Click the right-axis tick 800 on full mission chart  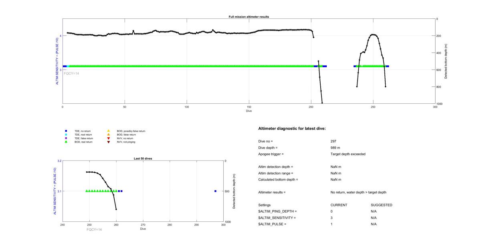[x=439, y=87]
